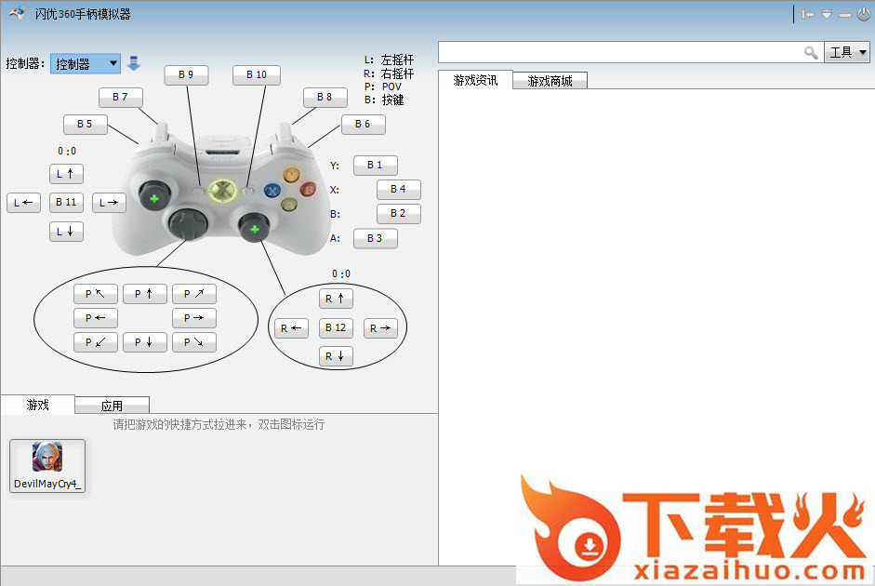Click the down-triangle tray icon in title bar

[826, 14]
